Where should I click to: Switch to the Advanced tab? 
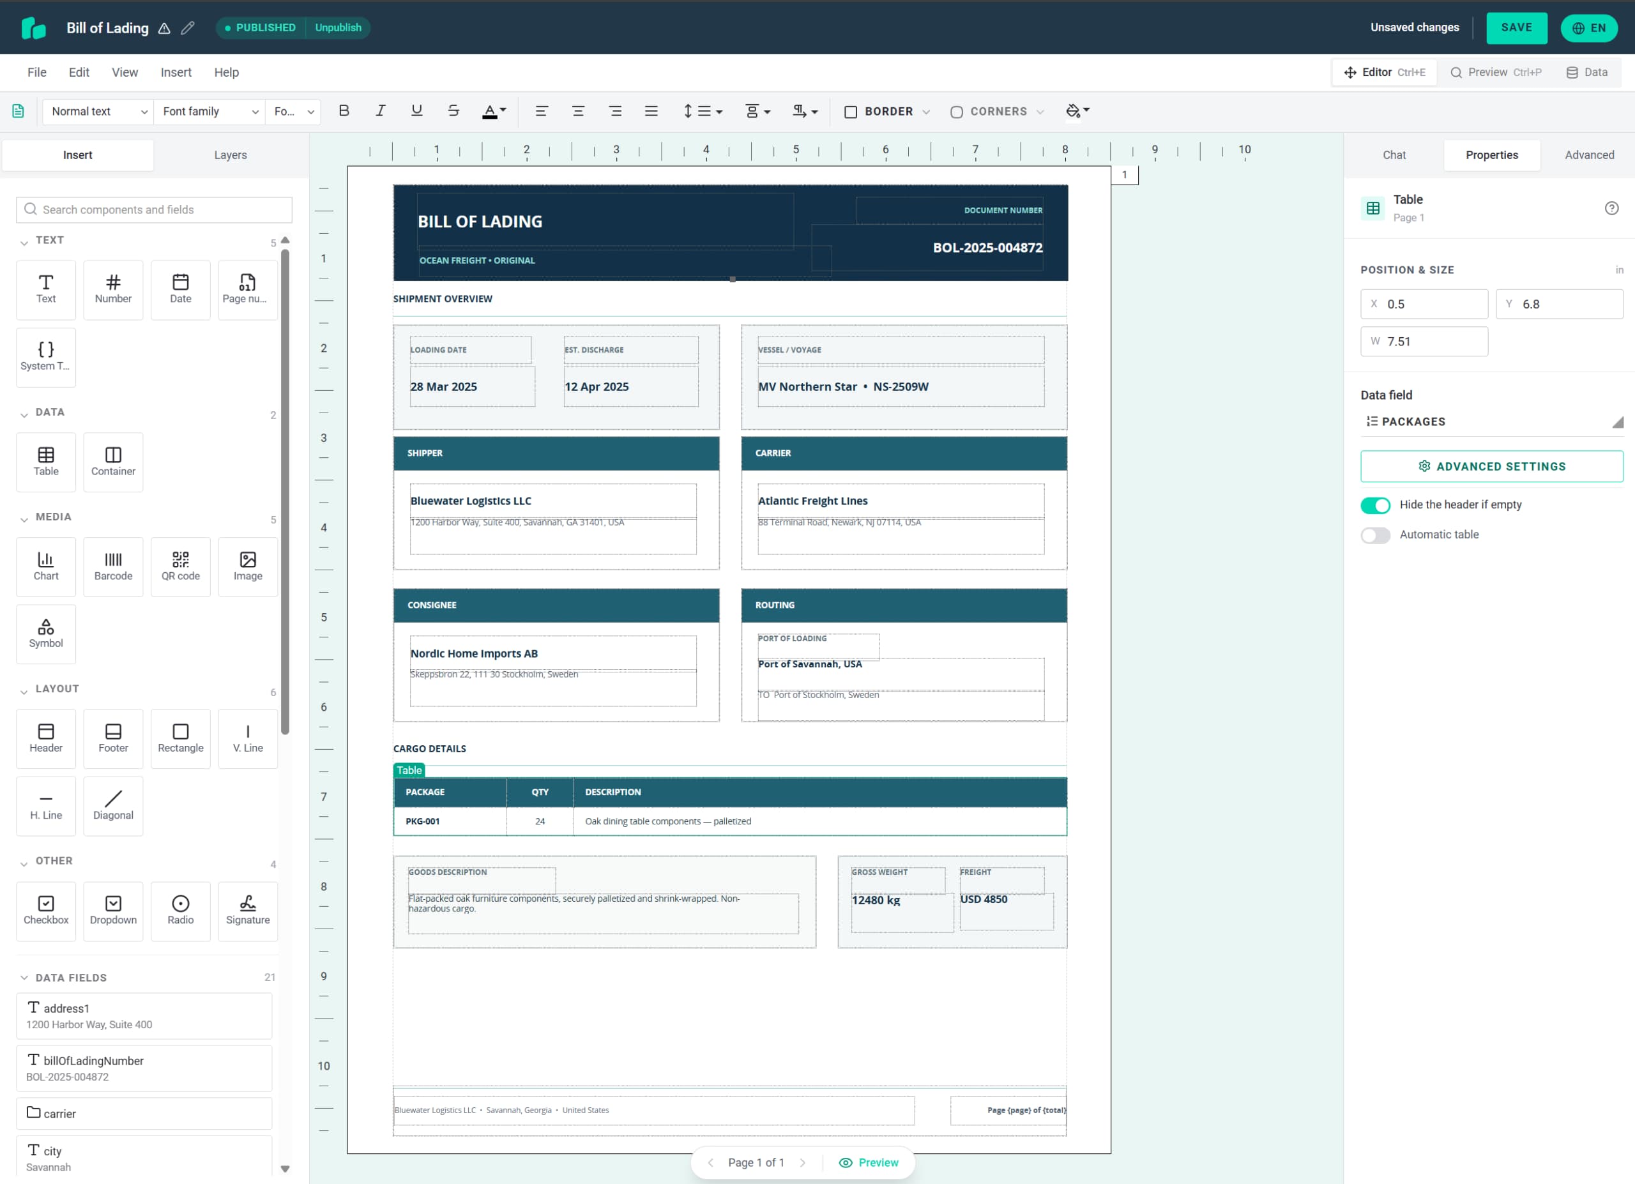tap(1589, 155)
